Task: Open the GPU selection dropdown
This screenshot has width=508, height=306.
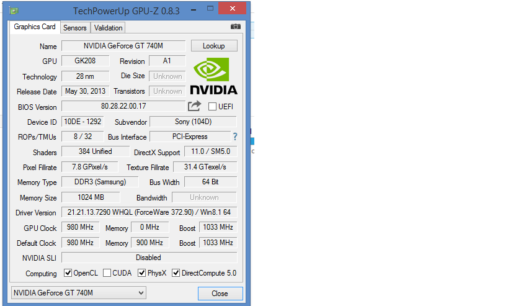Action: point(79,293)
